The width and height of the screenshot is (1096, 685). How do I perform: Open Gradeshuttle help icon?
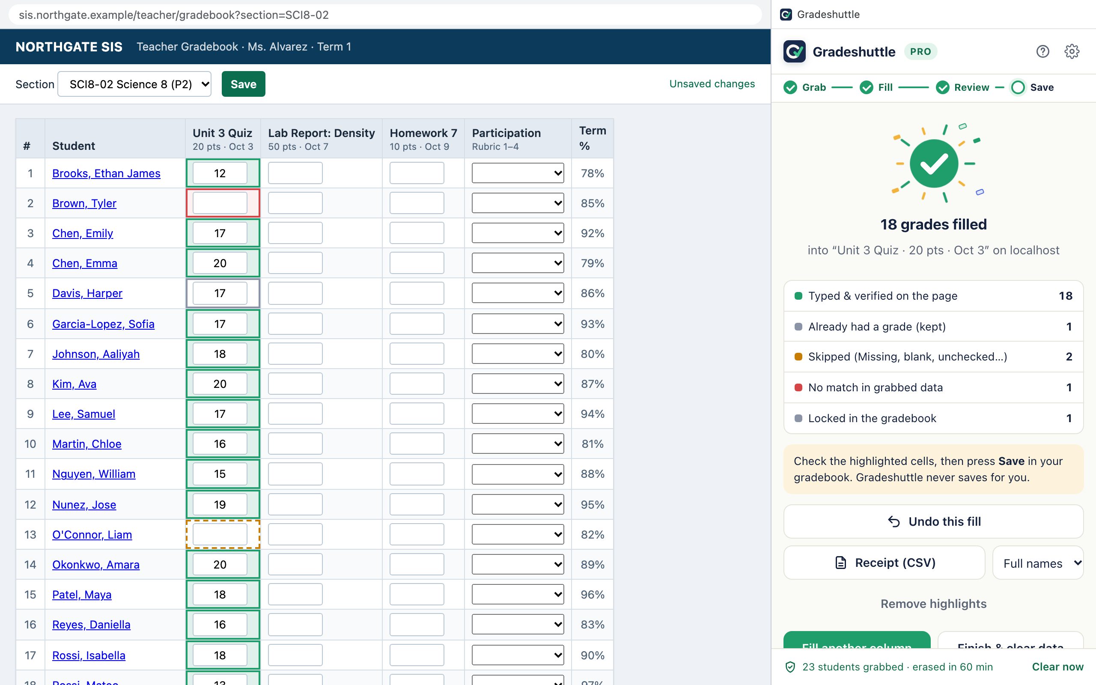[x=1042, y=52]
